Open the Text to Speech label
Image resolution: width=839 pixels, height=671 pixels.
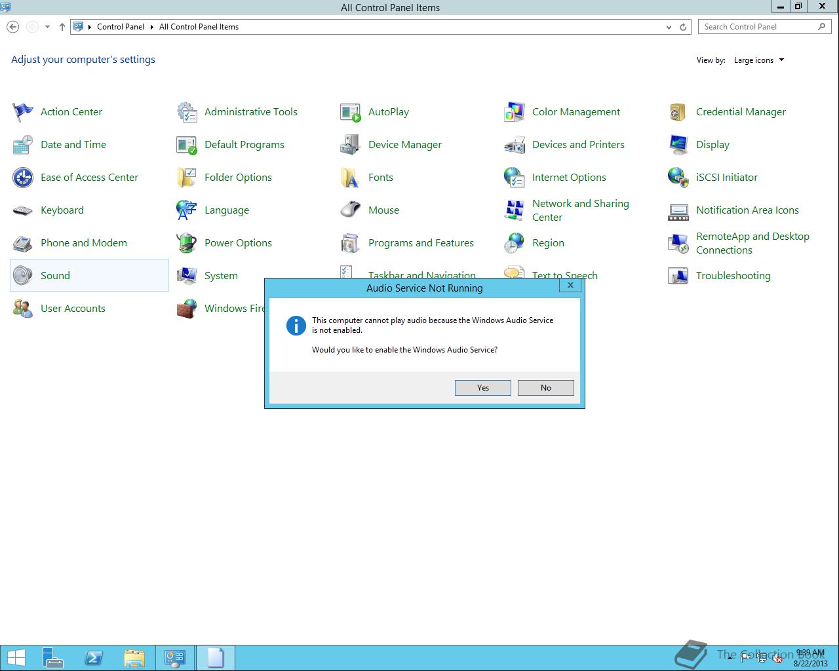565,275
